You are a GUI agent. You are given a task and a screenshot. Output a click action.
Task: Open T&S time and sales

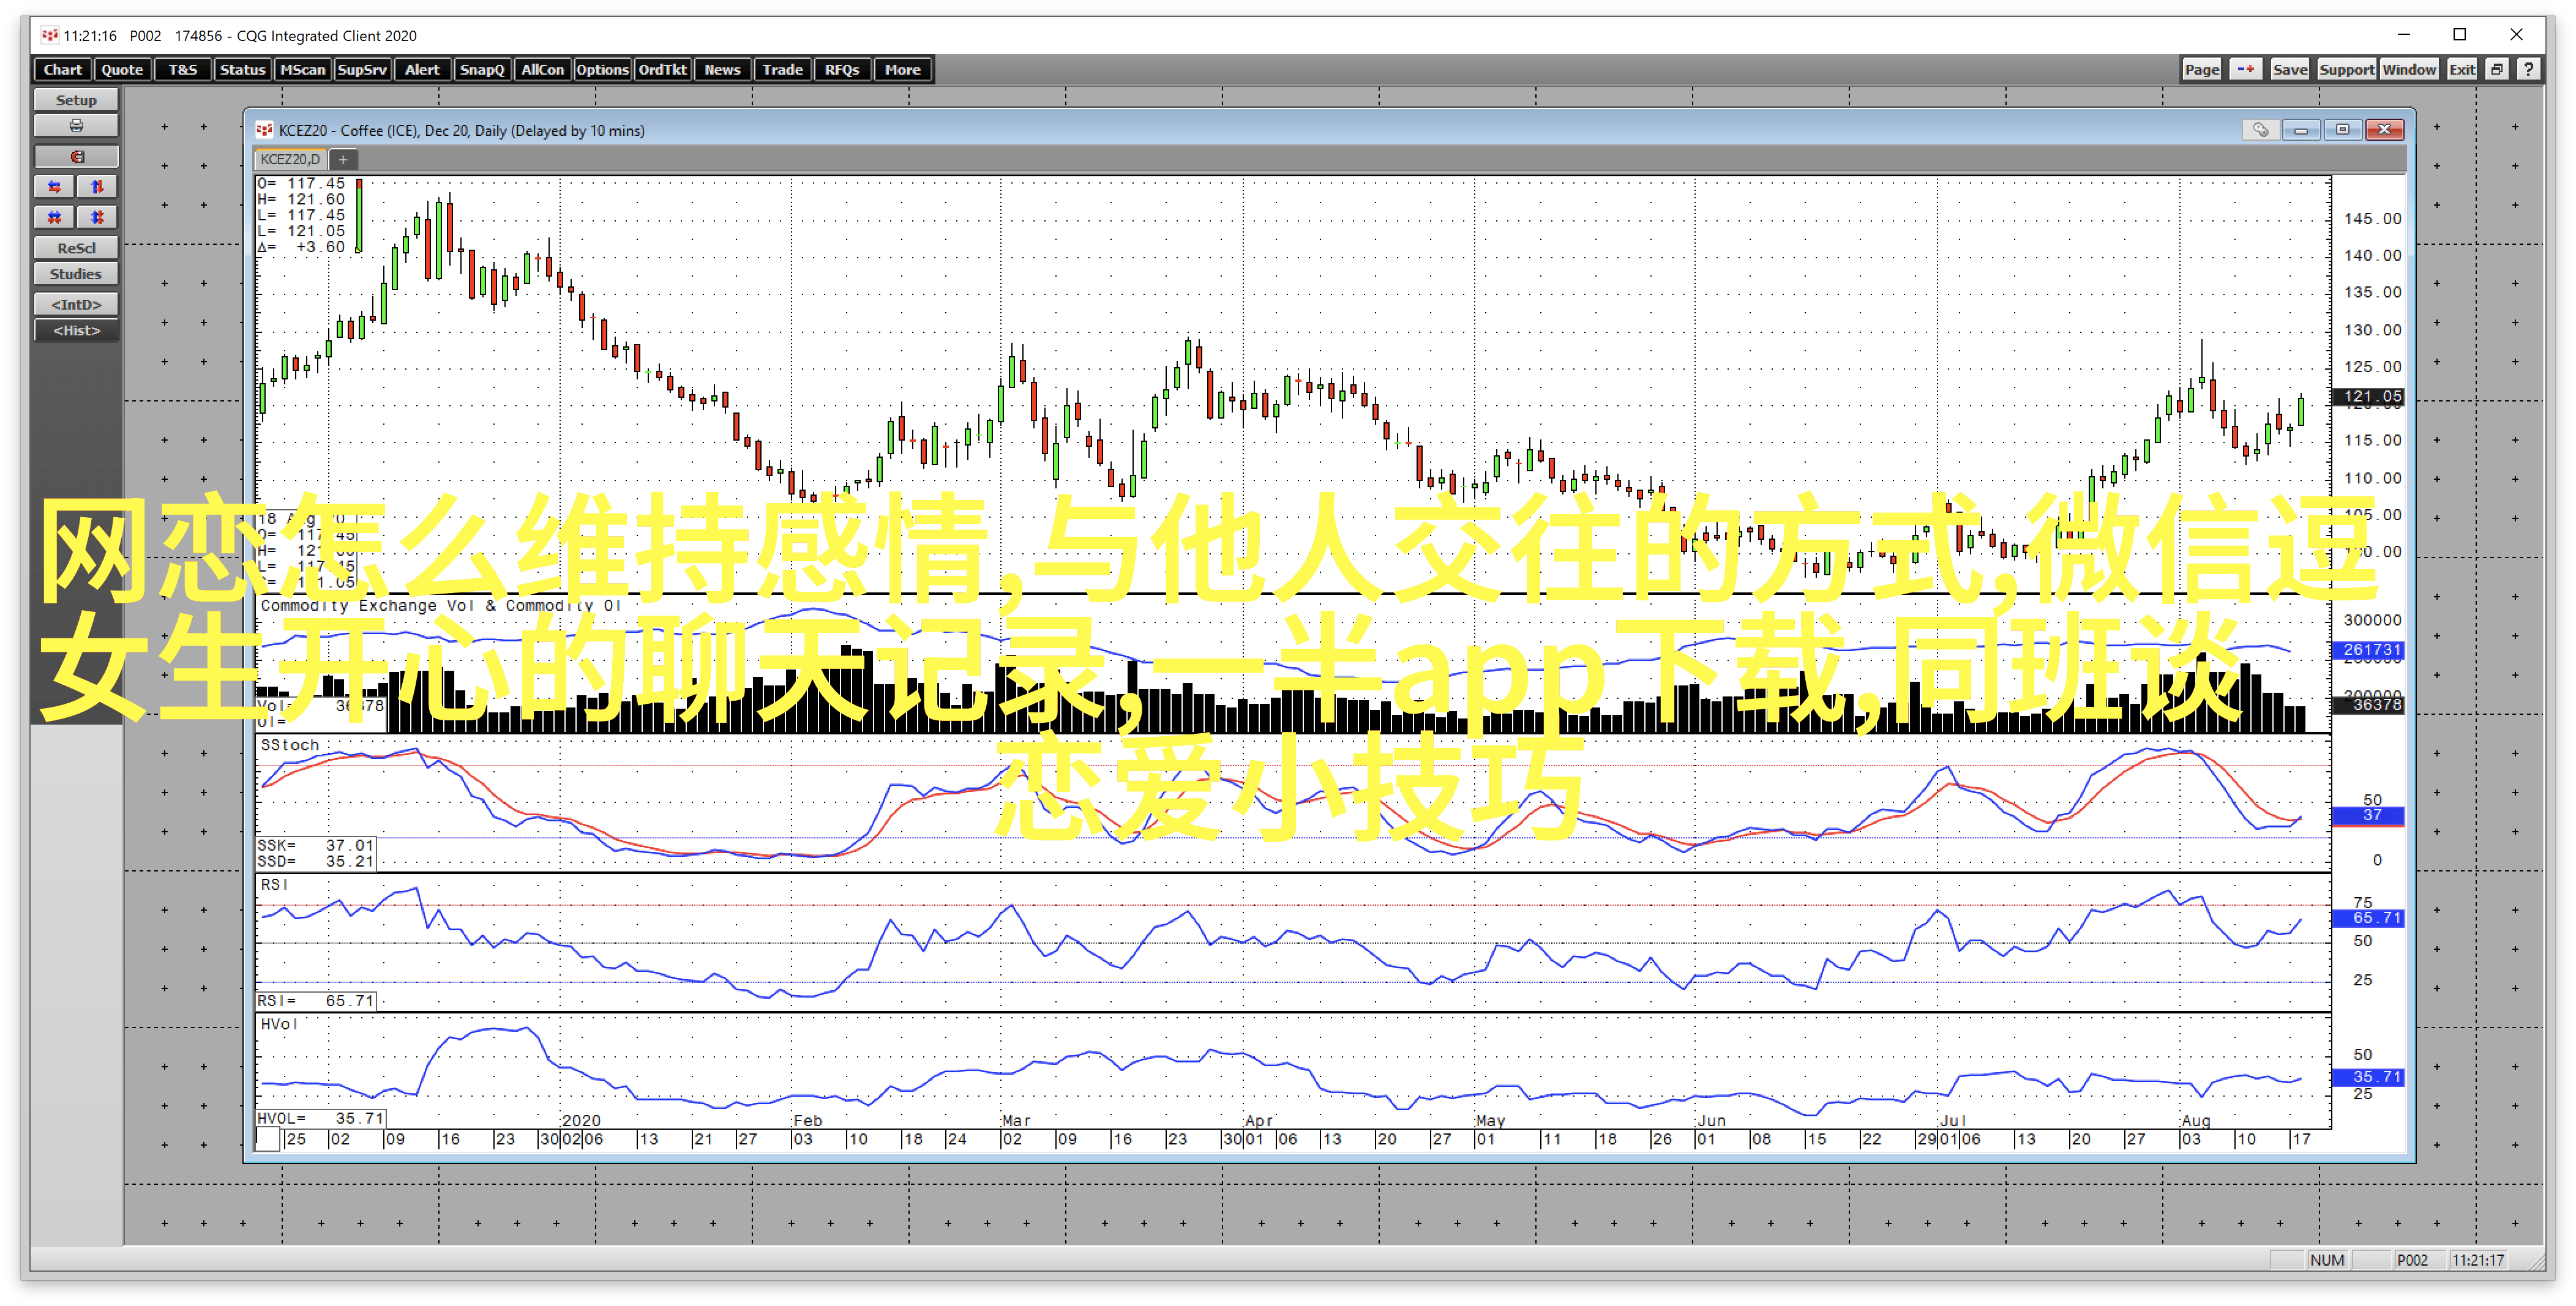coord(183,70)
